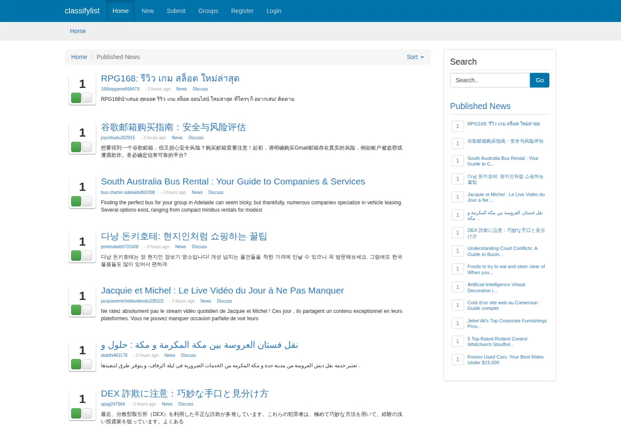This screenshot has width=621, height=431.
Task: Open the South Australia Bus Rental headline
Action: [233, 181]
